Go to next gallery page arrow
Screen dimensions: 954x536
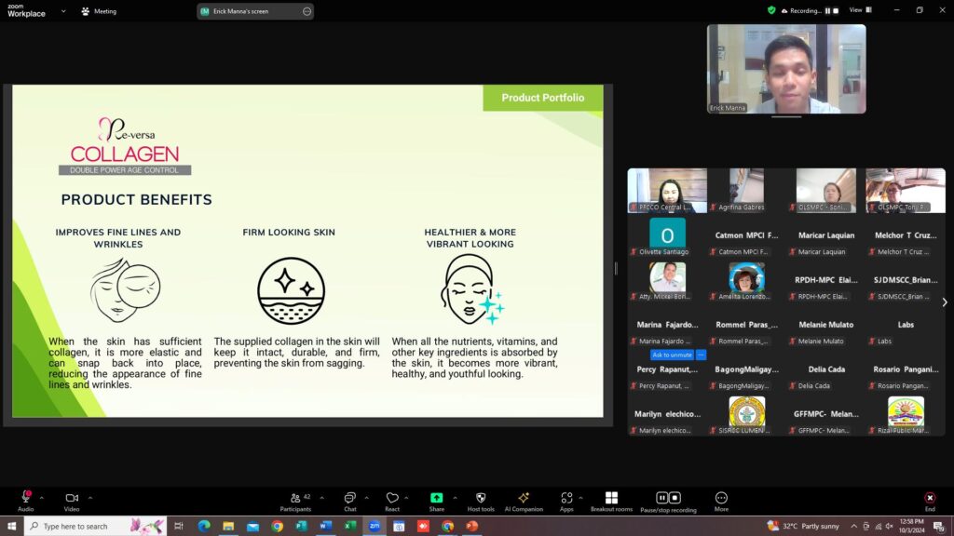[x=945, y=302]
